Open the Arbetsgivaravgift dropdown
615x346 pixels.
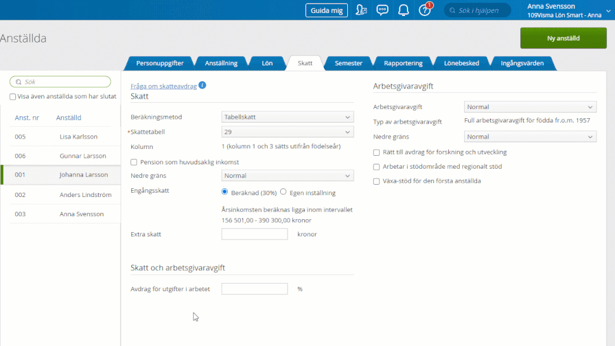[530, 107]
